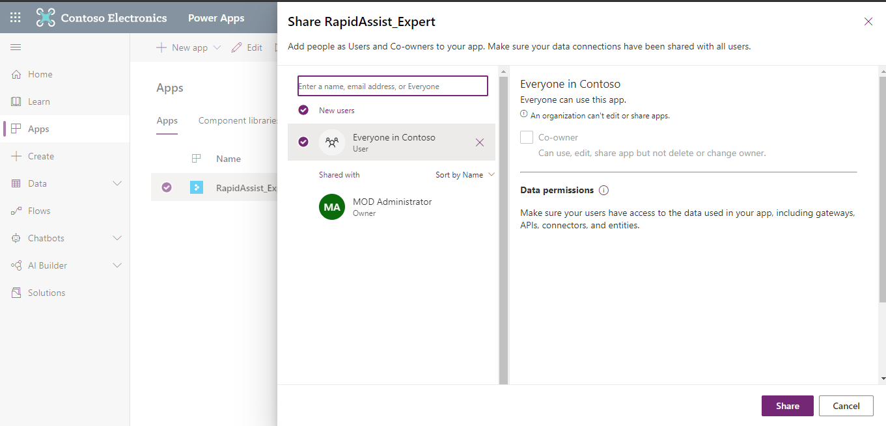Click the Cancel button

point(846,406)
